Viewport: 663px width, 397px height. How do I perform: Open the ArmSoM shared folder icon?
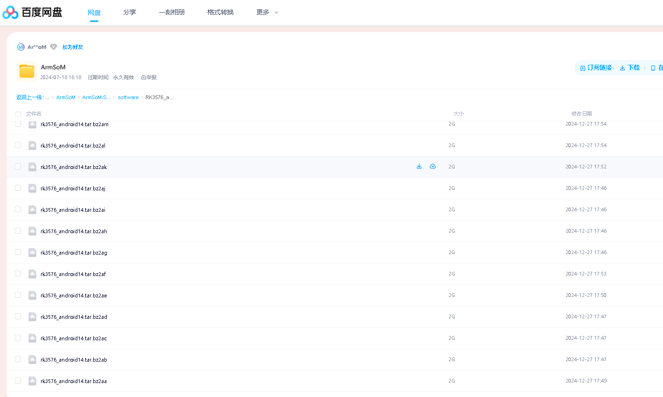27,71
